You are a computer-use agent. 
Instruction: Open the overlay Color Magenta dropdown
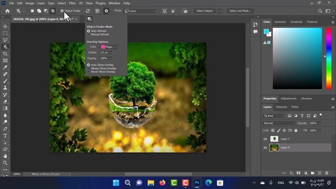[x=109, y=47]
